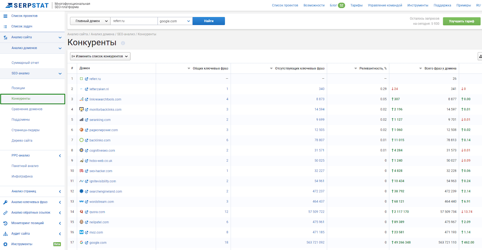This screenshot has height=250, width=482.
Task: Open the ignitevisibility.com domain link
Action: point(103,181)
